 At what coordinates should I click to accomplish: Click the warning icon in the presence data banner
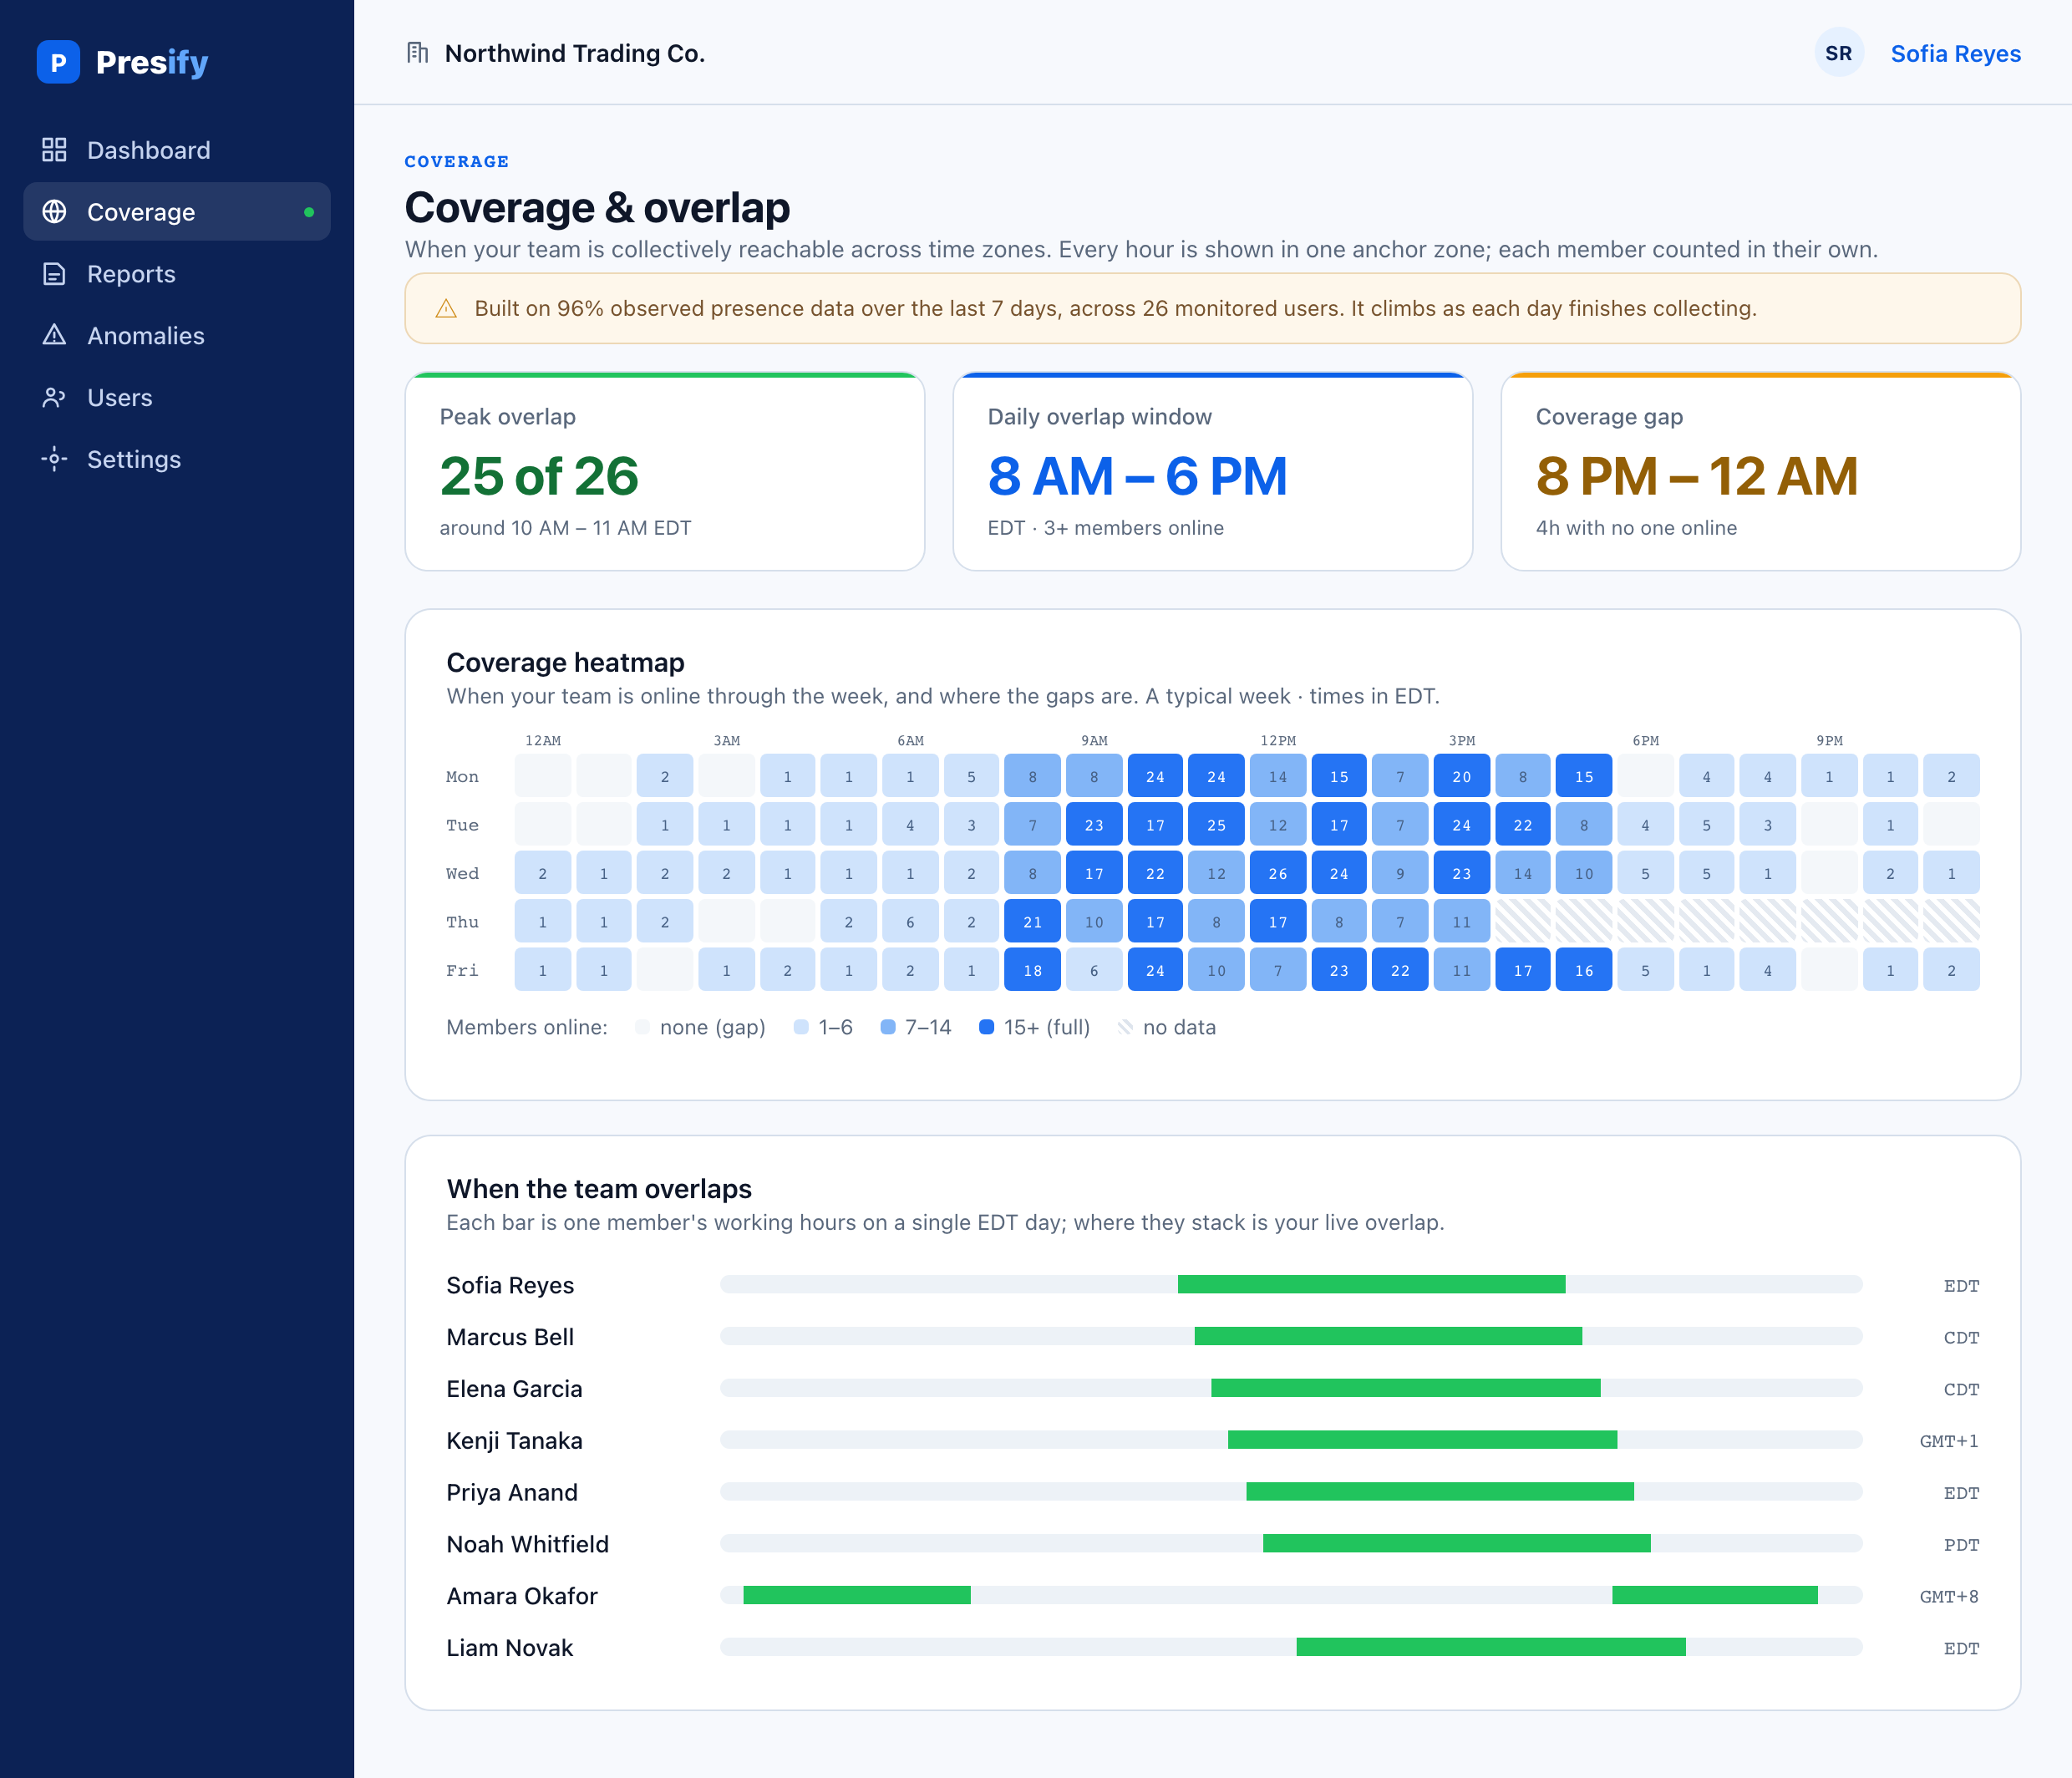tap(446, 309)
